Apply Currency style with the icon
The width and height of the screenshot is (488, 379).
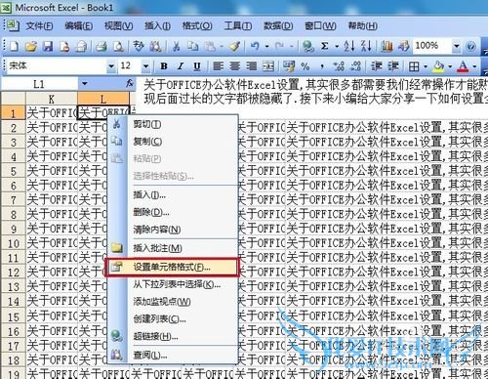tap(288, 66)
